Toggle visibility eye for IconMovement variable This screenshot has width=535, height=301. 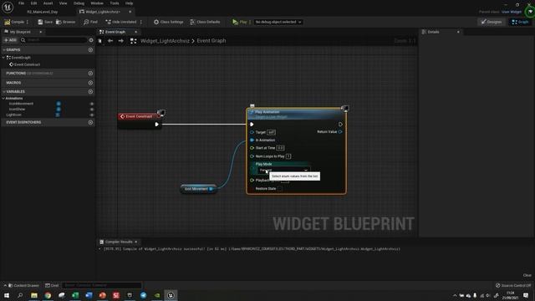pyautogui.click(x=91, y=104)
